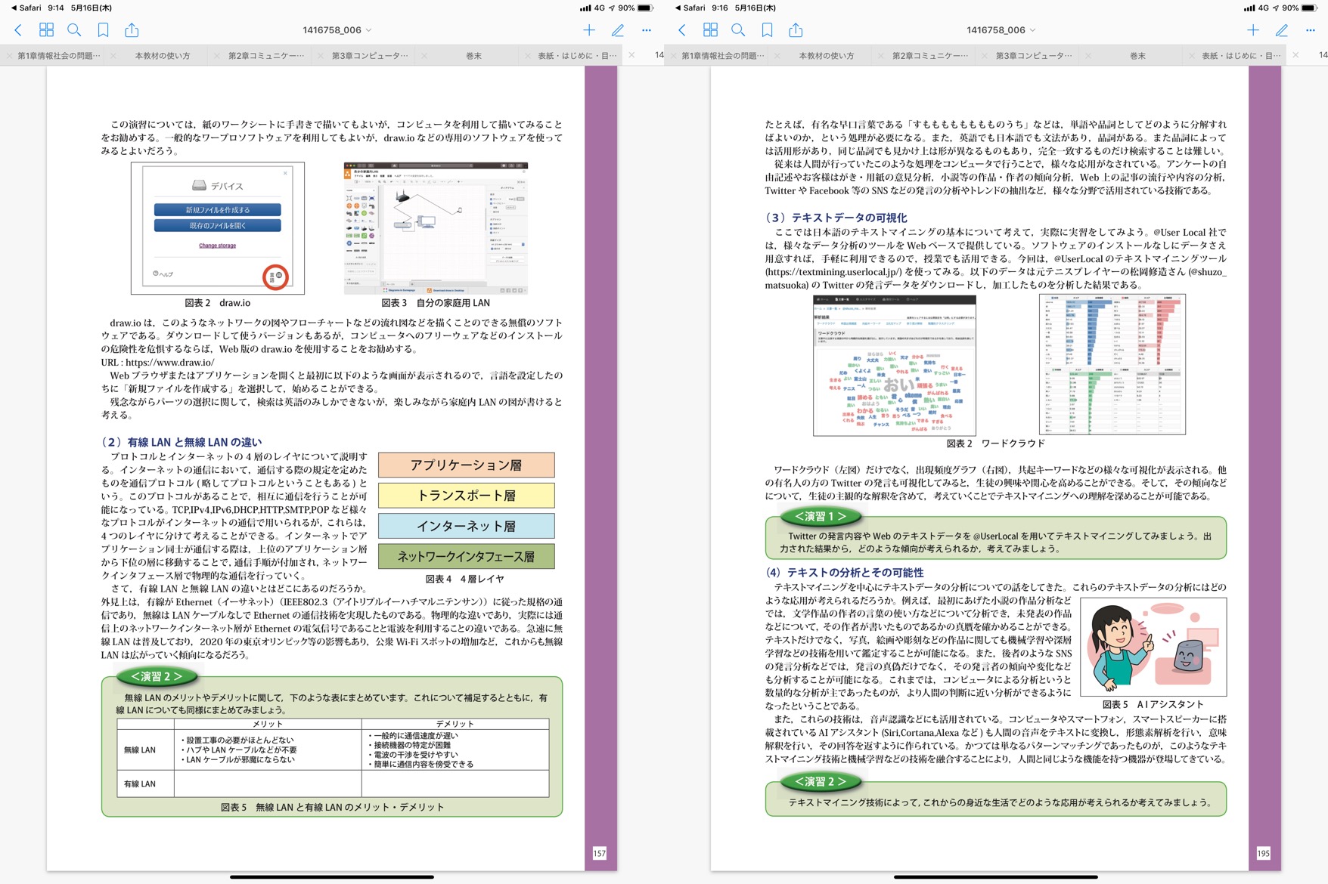Tap the <演習2> label on right page
Screen dimensions: 1328x884
tap(821, 781)
